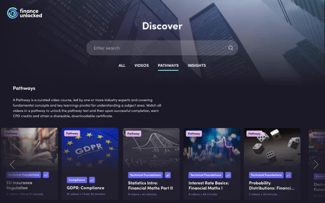Click Technical Foundations tag on Statistics Intro card
325x203 pixels.
[145, 175]
